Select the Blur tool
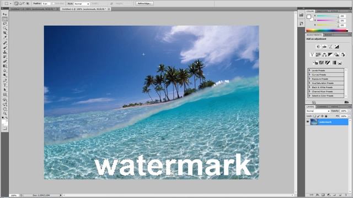The width and height of the screenshot is (353, 198). click(x=5, y=71)
